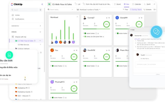Collapse the sidebar with the double chevron
165x103 pixels.
tap(42, 4)
